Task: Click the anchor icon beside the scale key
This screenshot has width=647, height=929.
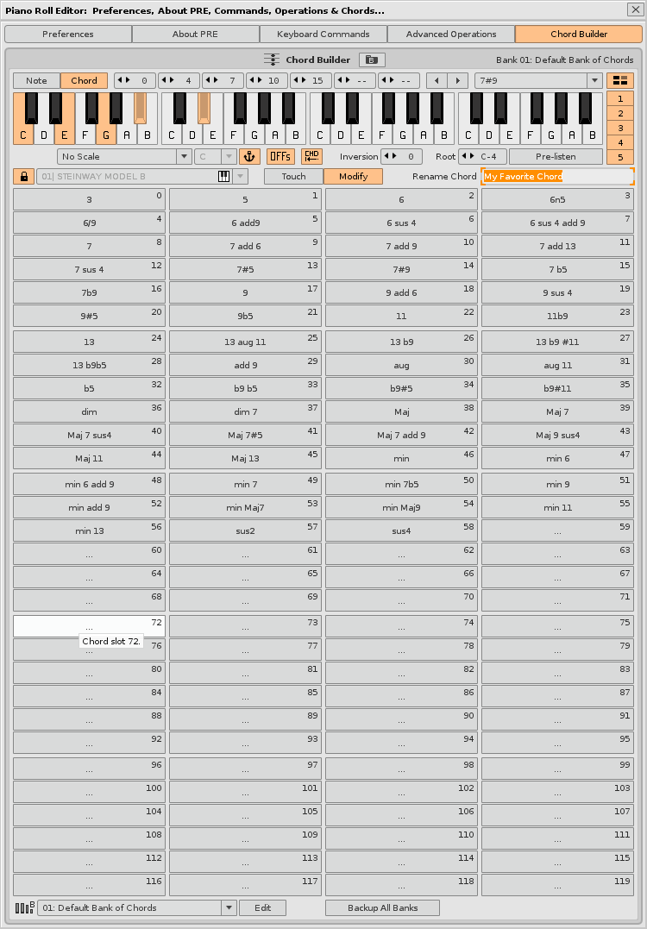Action: point(249,156)
